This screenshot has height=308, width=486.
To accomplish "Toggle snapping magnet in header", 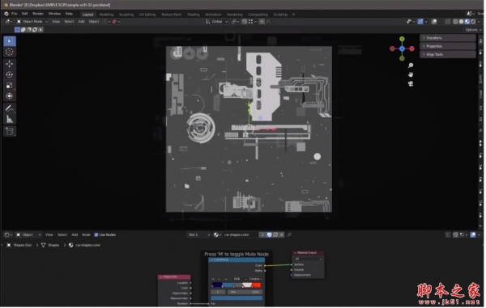I will point(245,22).
